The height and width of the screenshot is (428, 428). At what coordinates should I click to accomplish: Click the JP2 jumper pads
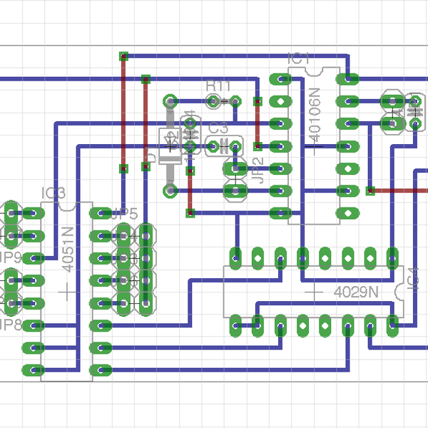234,180
